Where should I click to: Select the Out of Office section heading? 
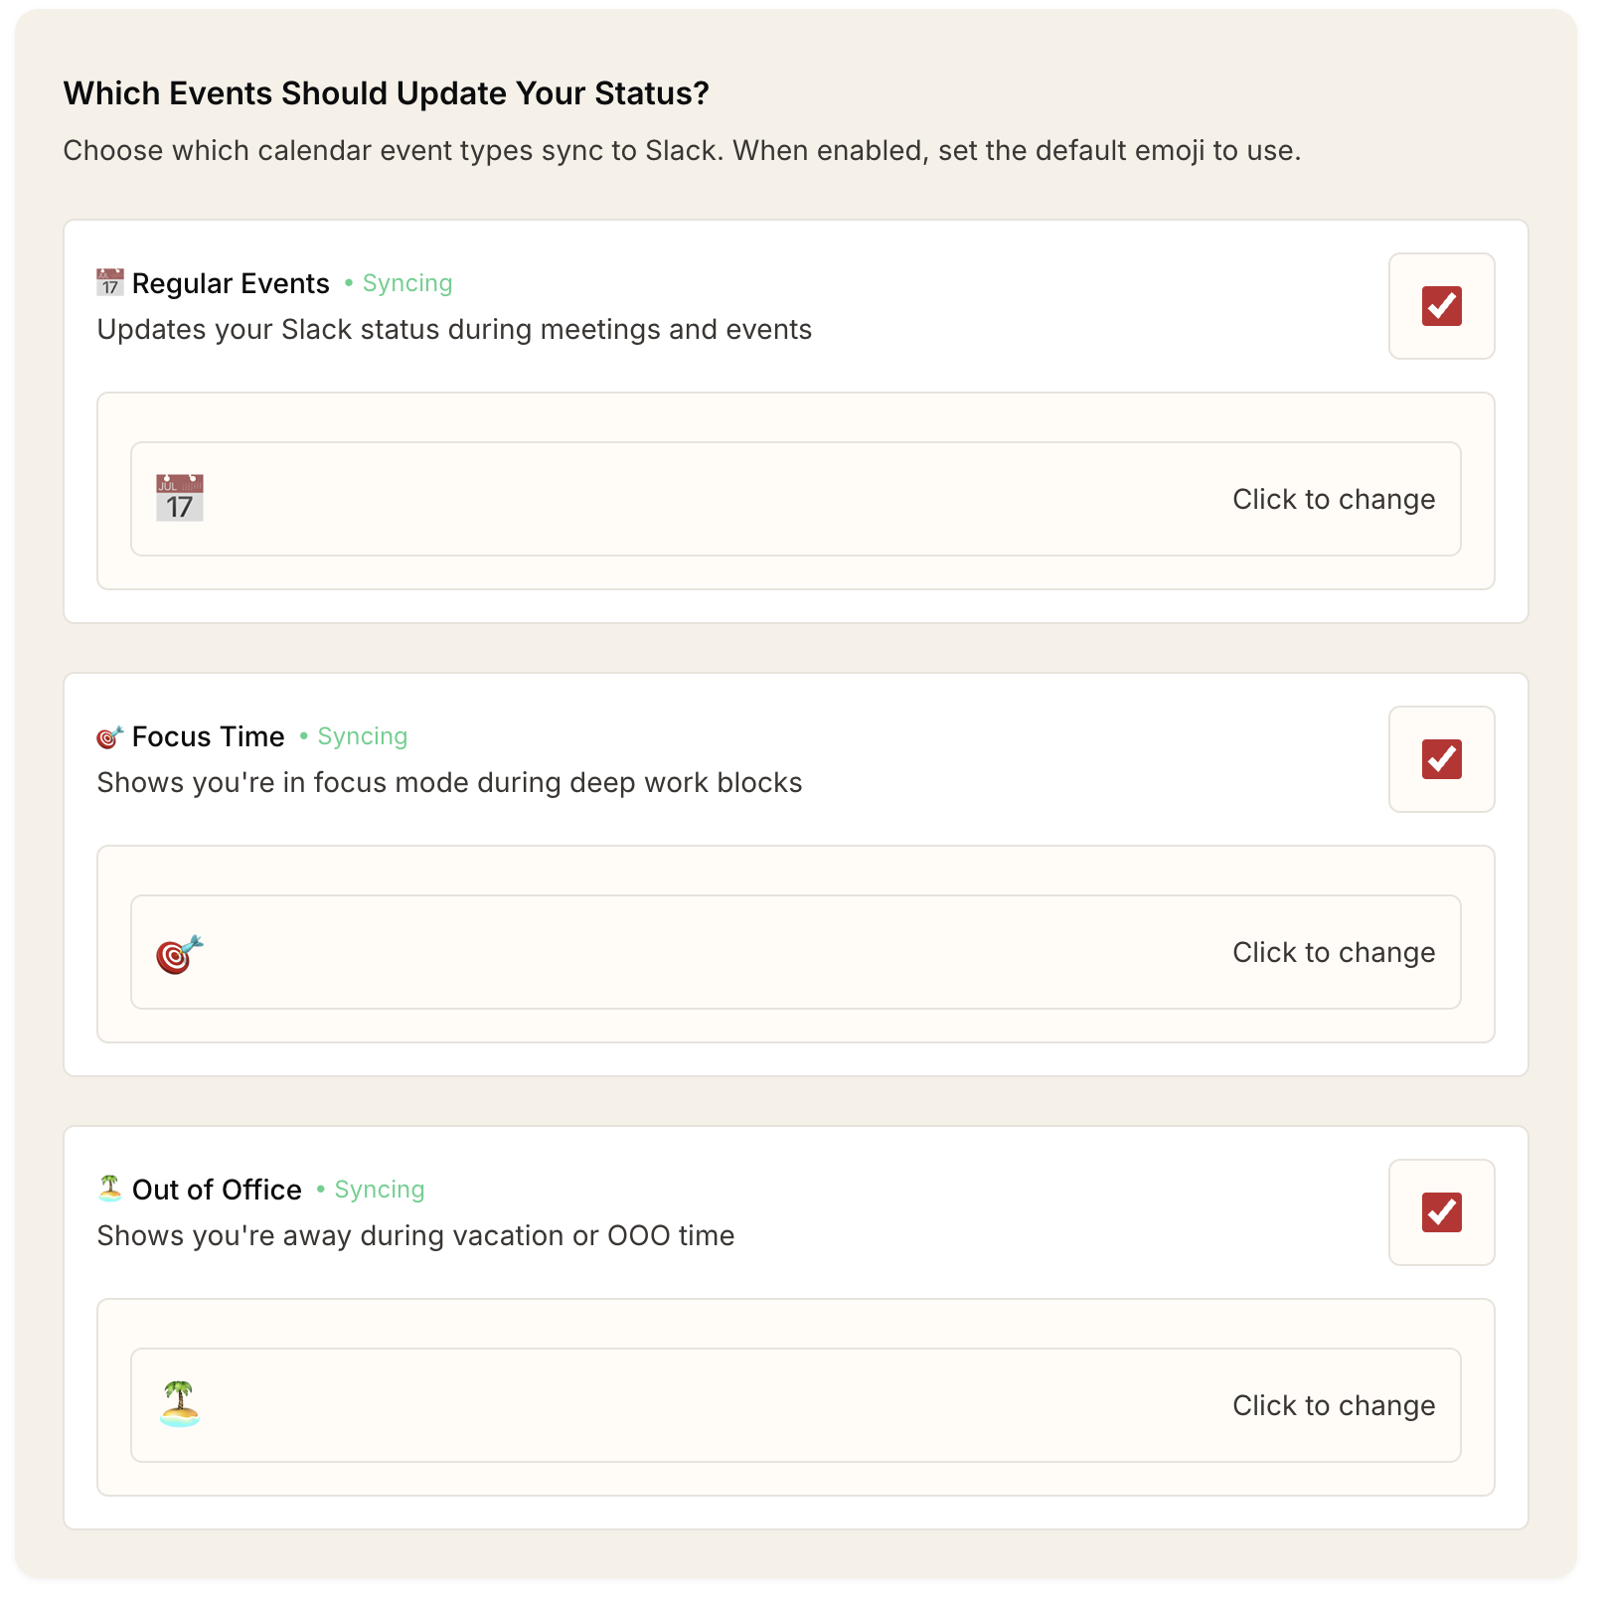point(216,1188)
